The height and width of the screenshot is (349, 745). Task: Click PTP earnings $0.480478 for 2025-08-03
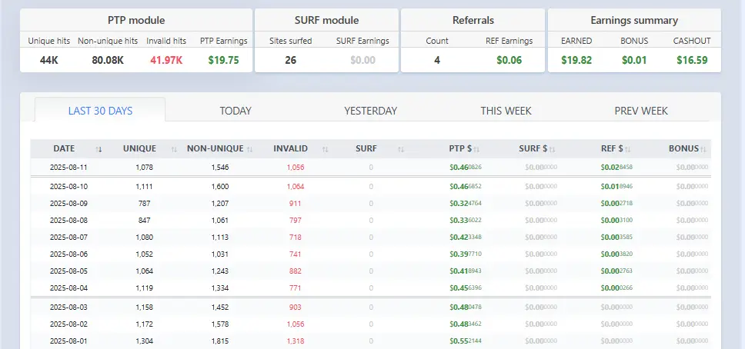coord(466,307)
